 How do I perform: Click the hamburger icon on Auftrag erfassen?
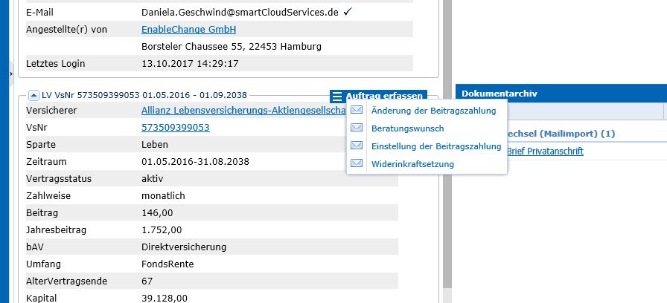337,96
